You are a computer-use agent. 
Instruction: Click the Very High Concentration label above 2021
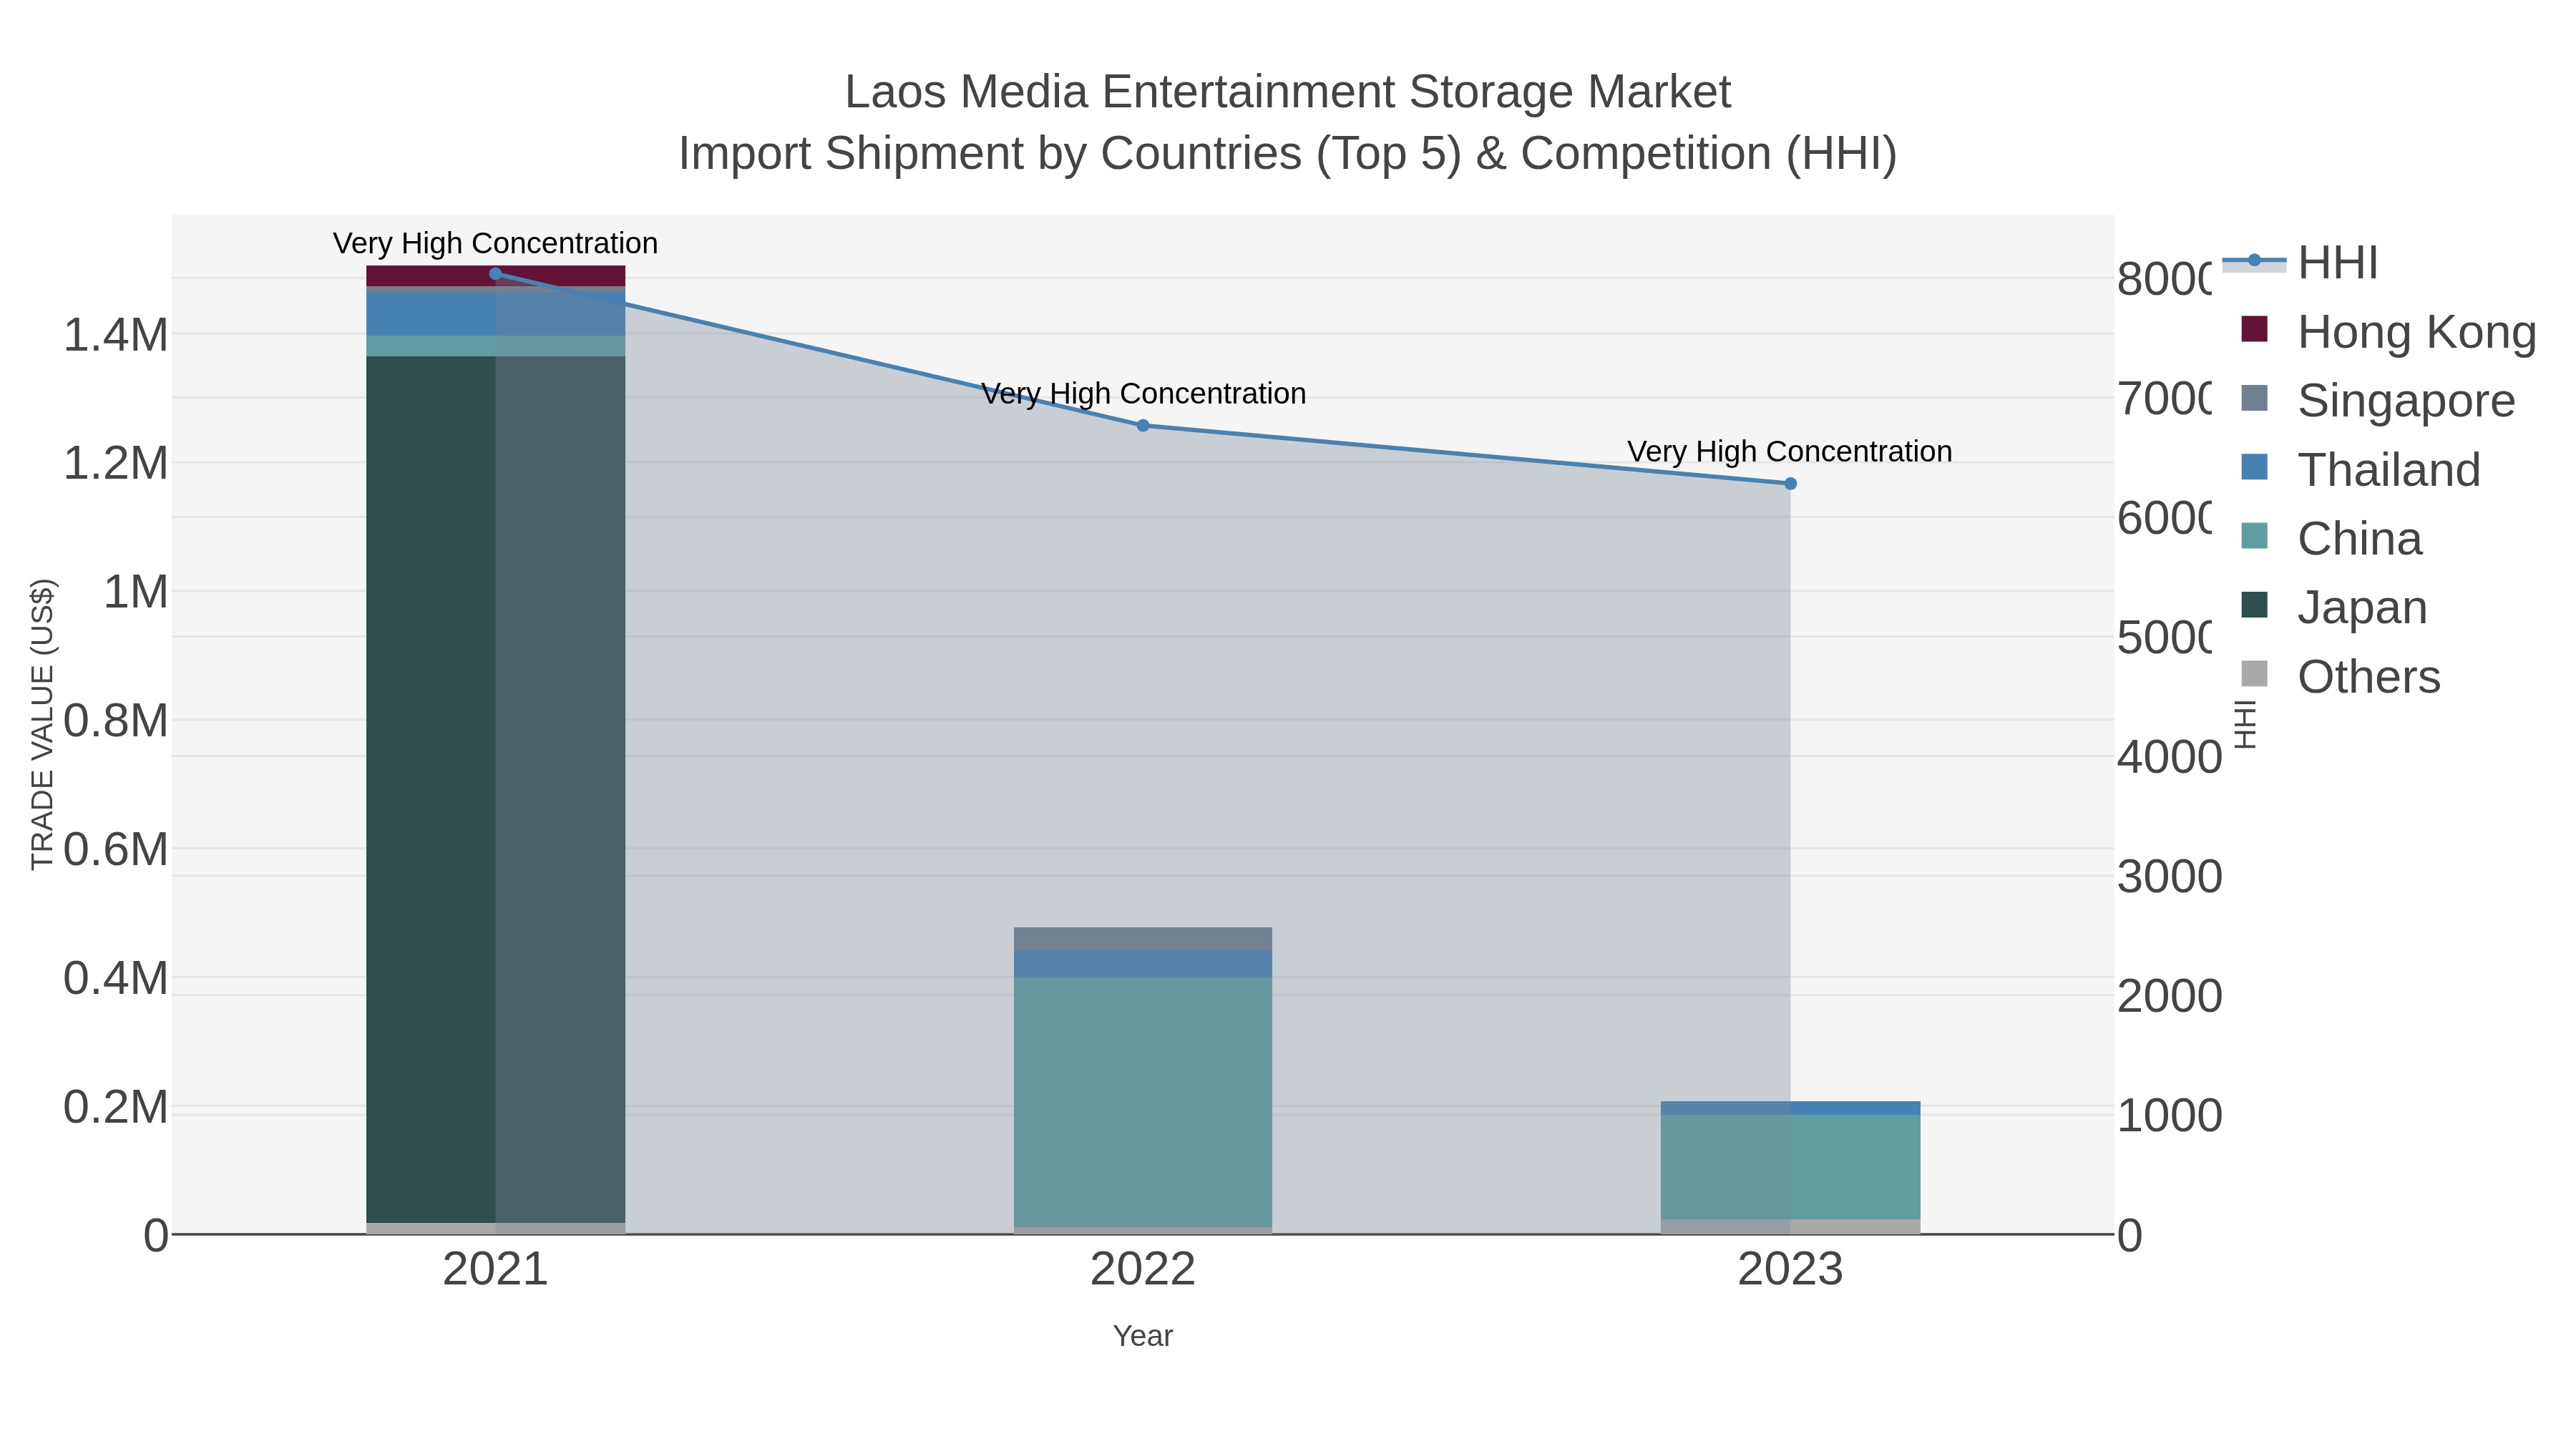[x=495, y=243]
